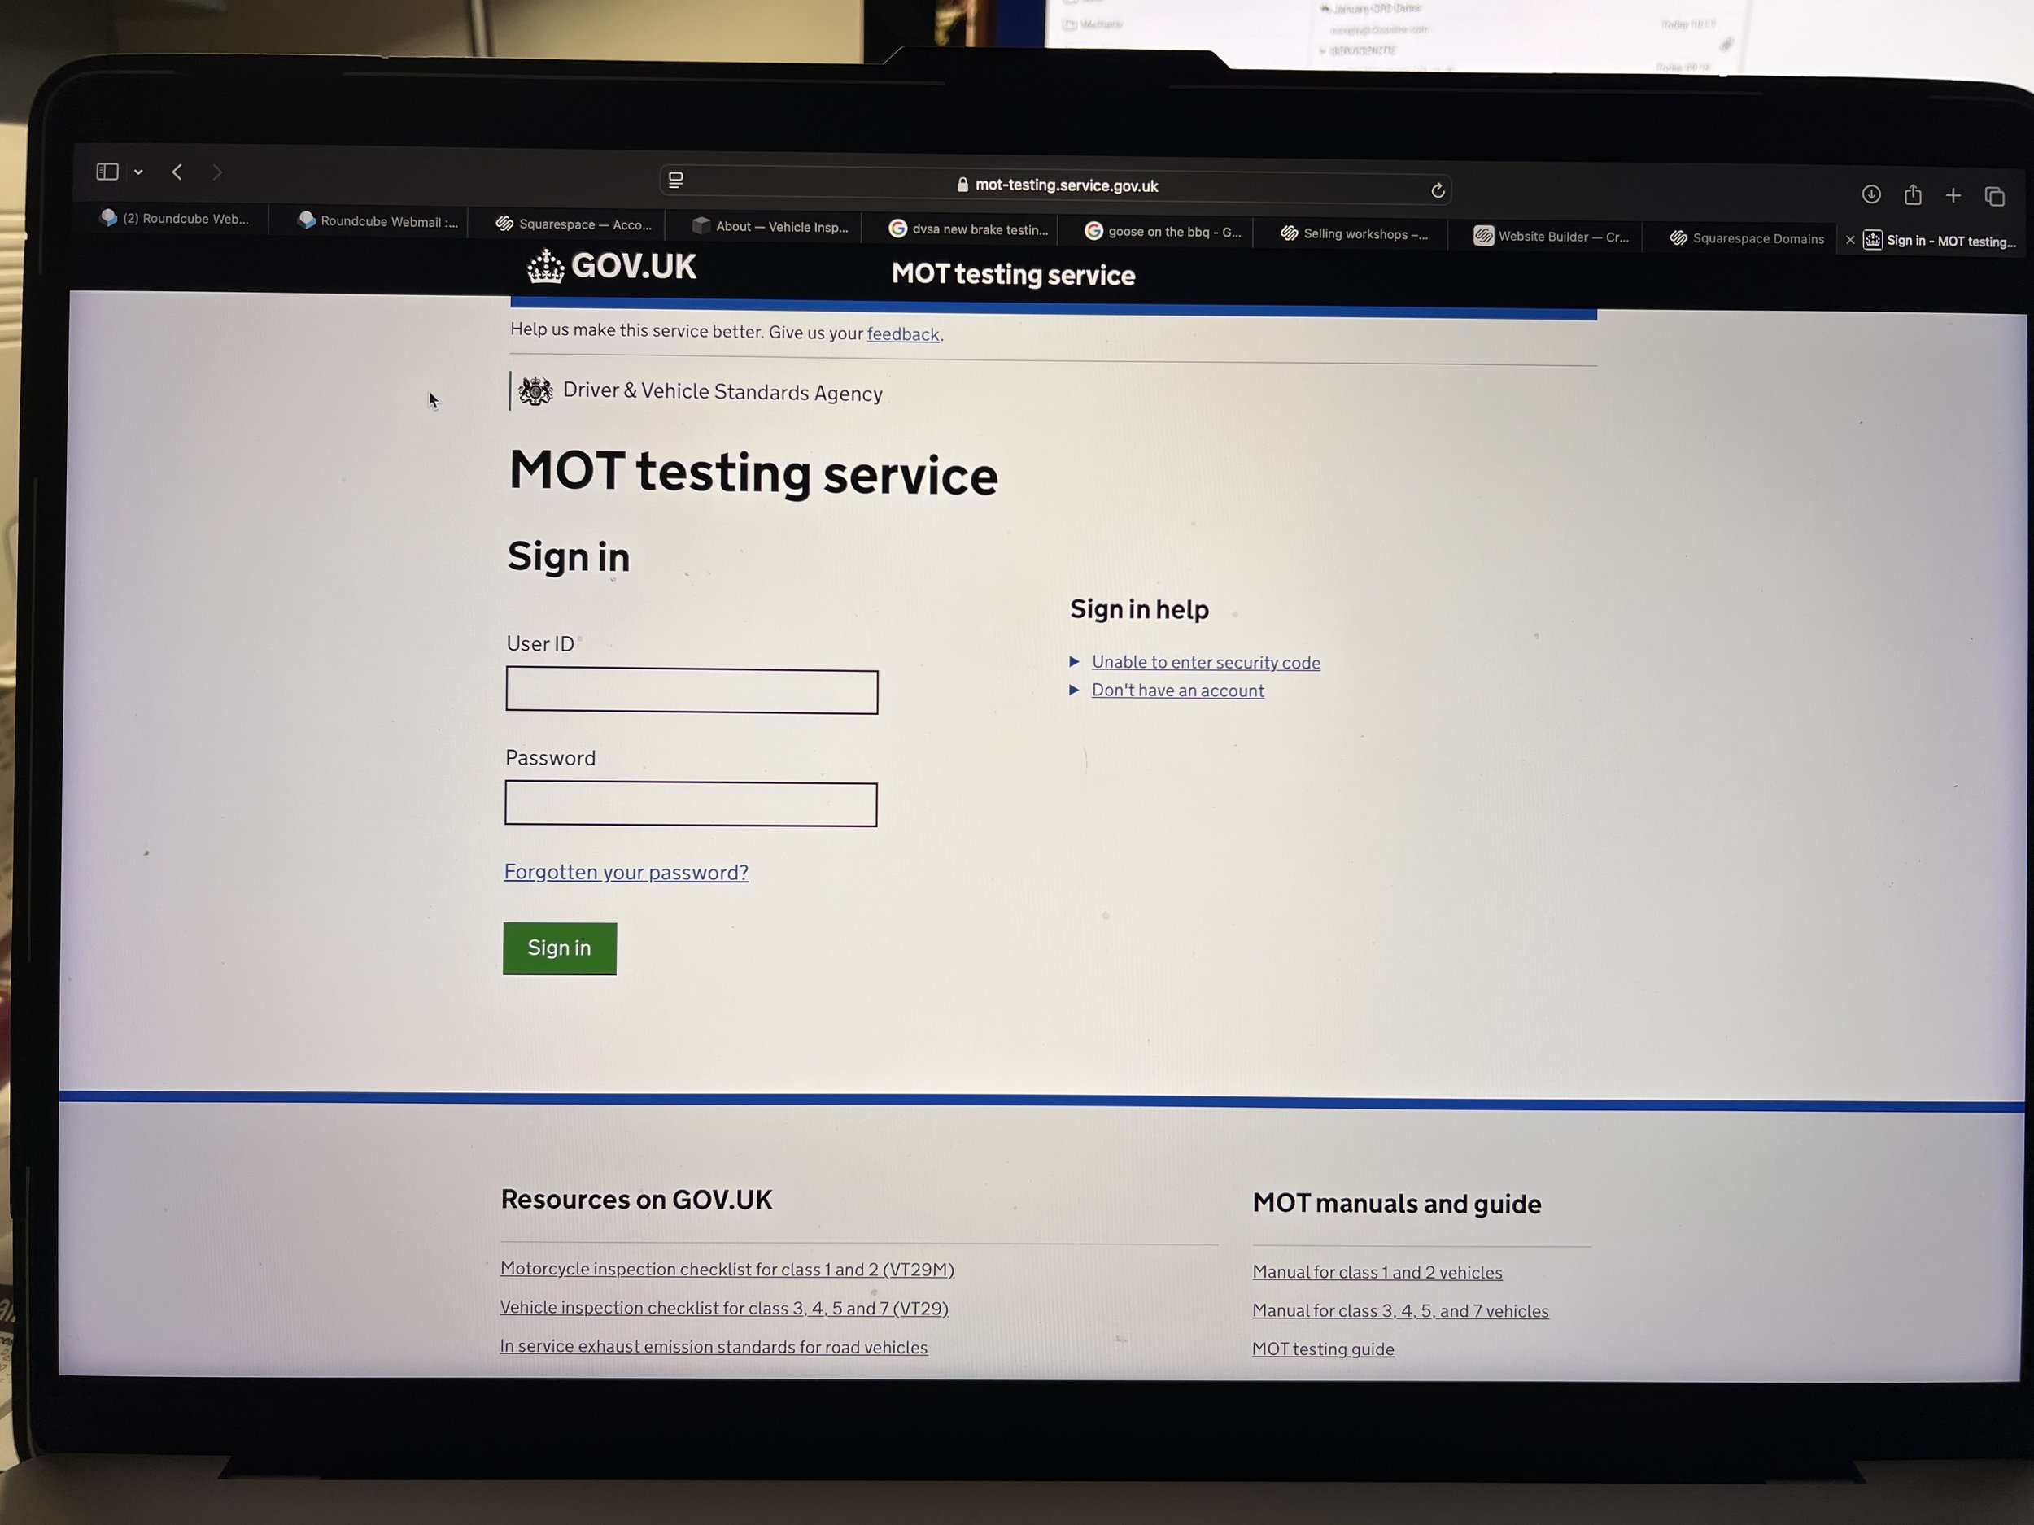Reload the page with the refresh icon

point(1438,191)
